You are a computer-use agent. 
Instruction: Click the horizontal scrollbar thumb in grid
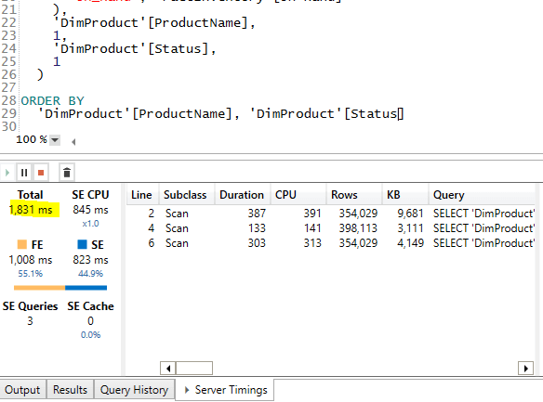tap(194, 369)
